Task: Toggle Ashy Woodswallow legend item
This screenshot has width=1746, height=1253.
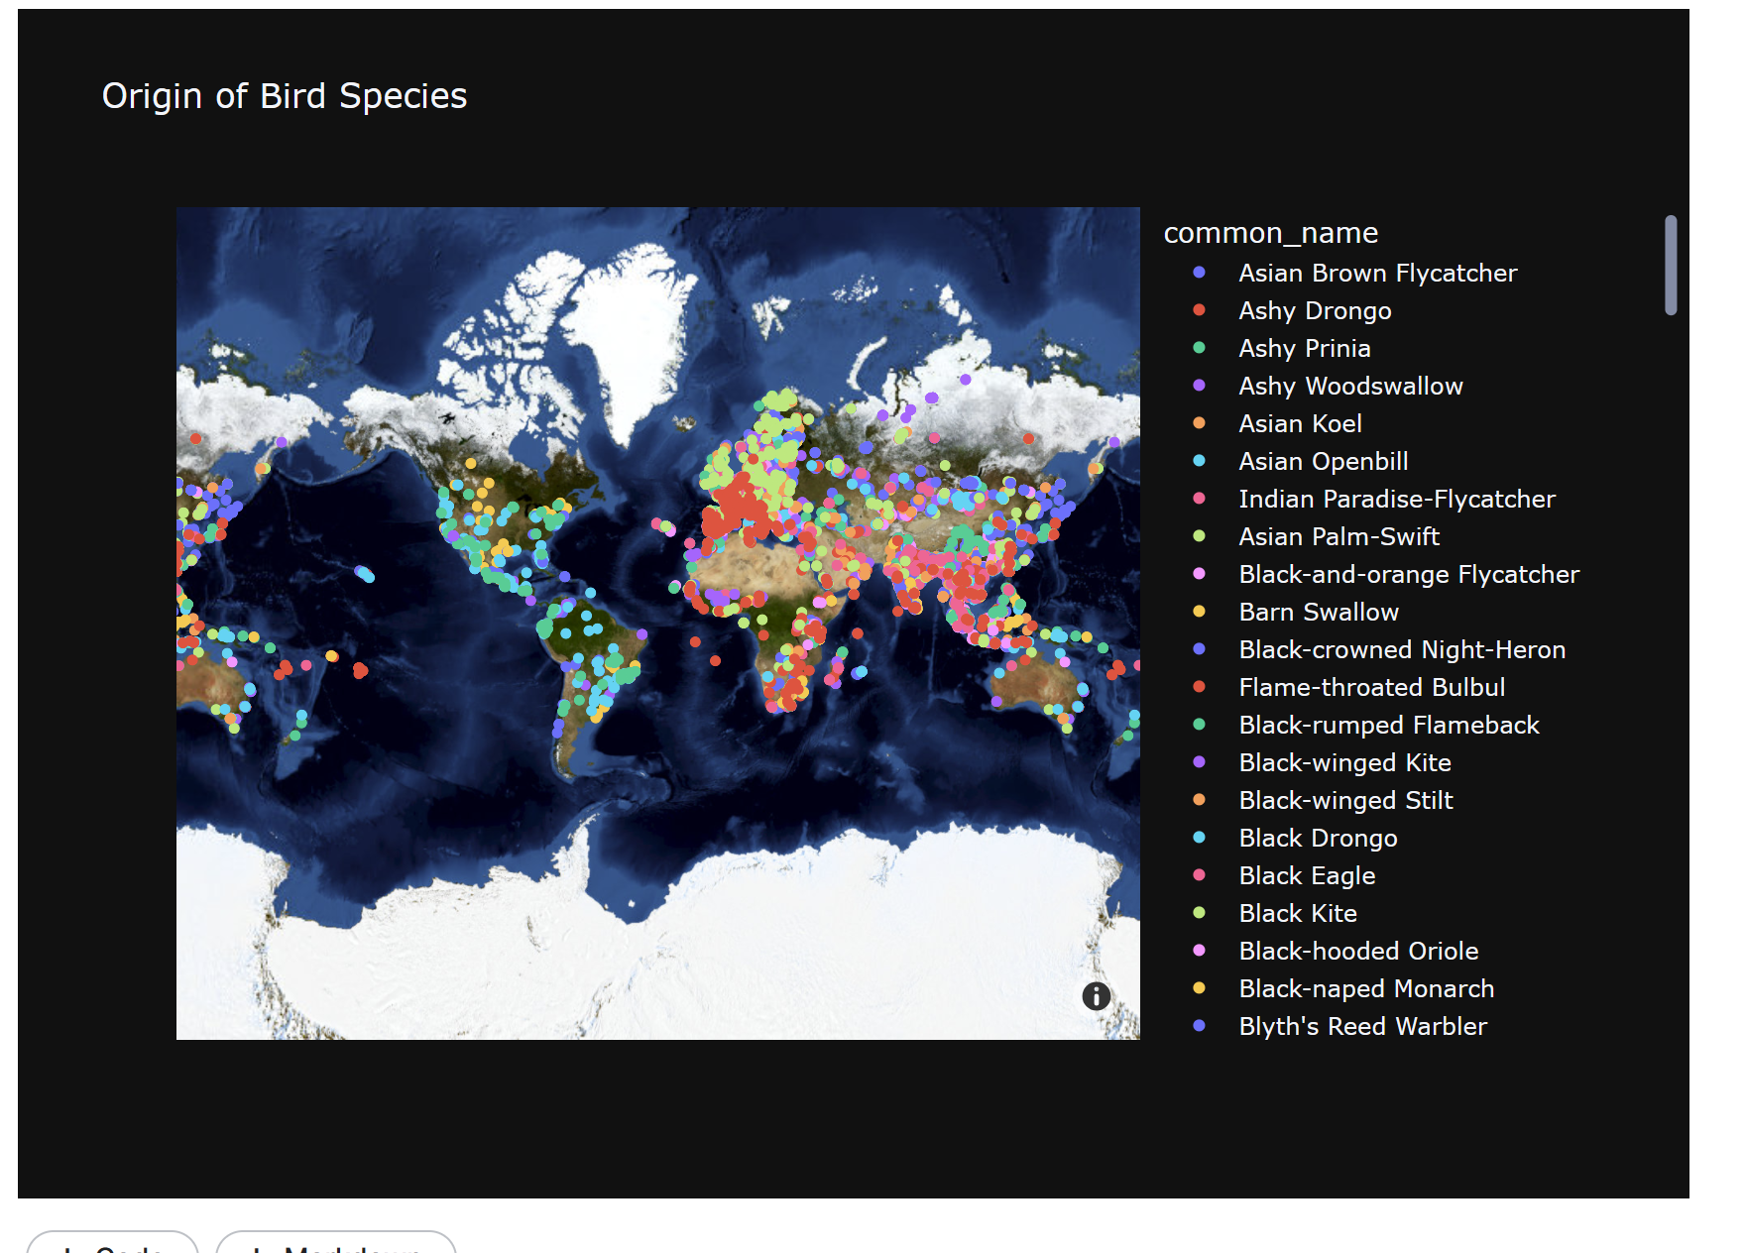Action: pyautogui.click(x=1350, y=386)
